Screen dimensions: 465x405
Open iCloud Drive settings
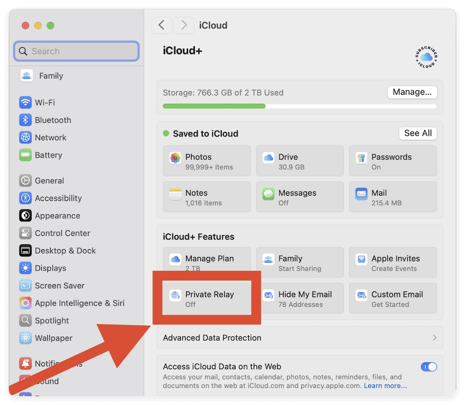pos(299,161)
